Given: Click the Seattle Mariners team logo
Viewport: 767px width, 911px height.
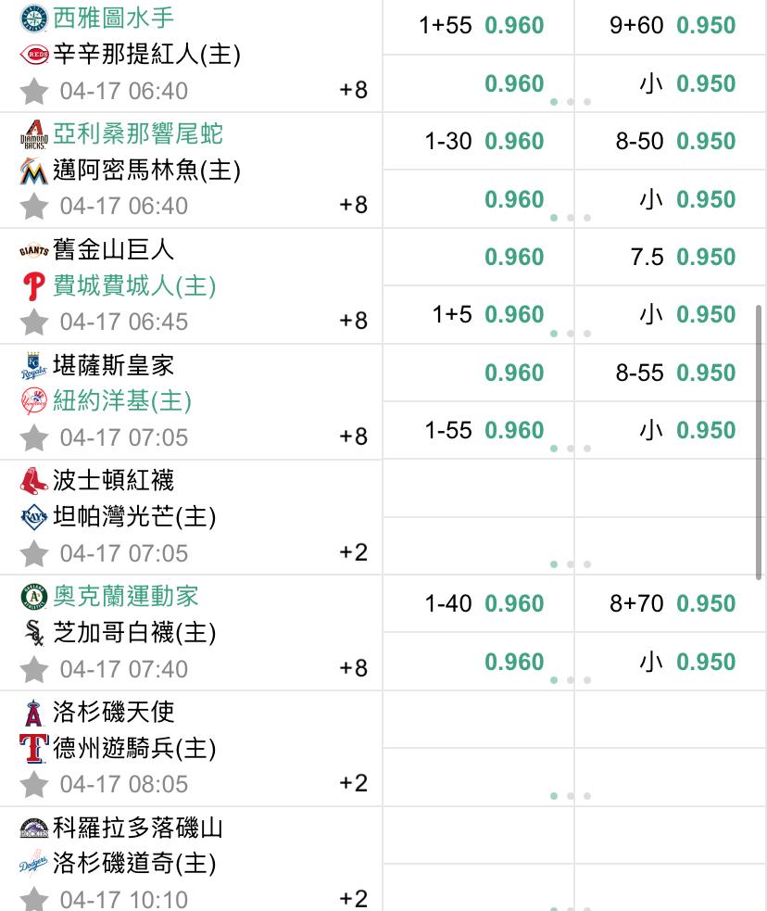Looking at the screenshot, I should point(33,18).
